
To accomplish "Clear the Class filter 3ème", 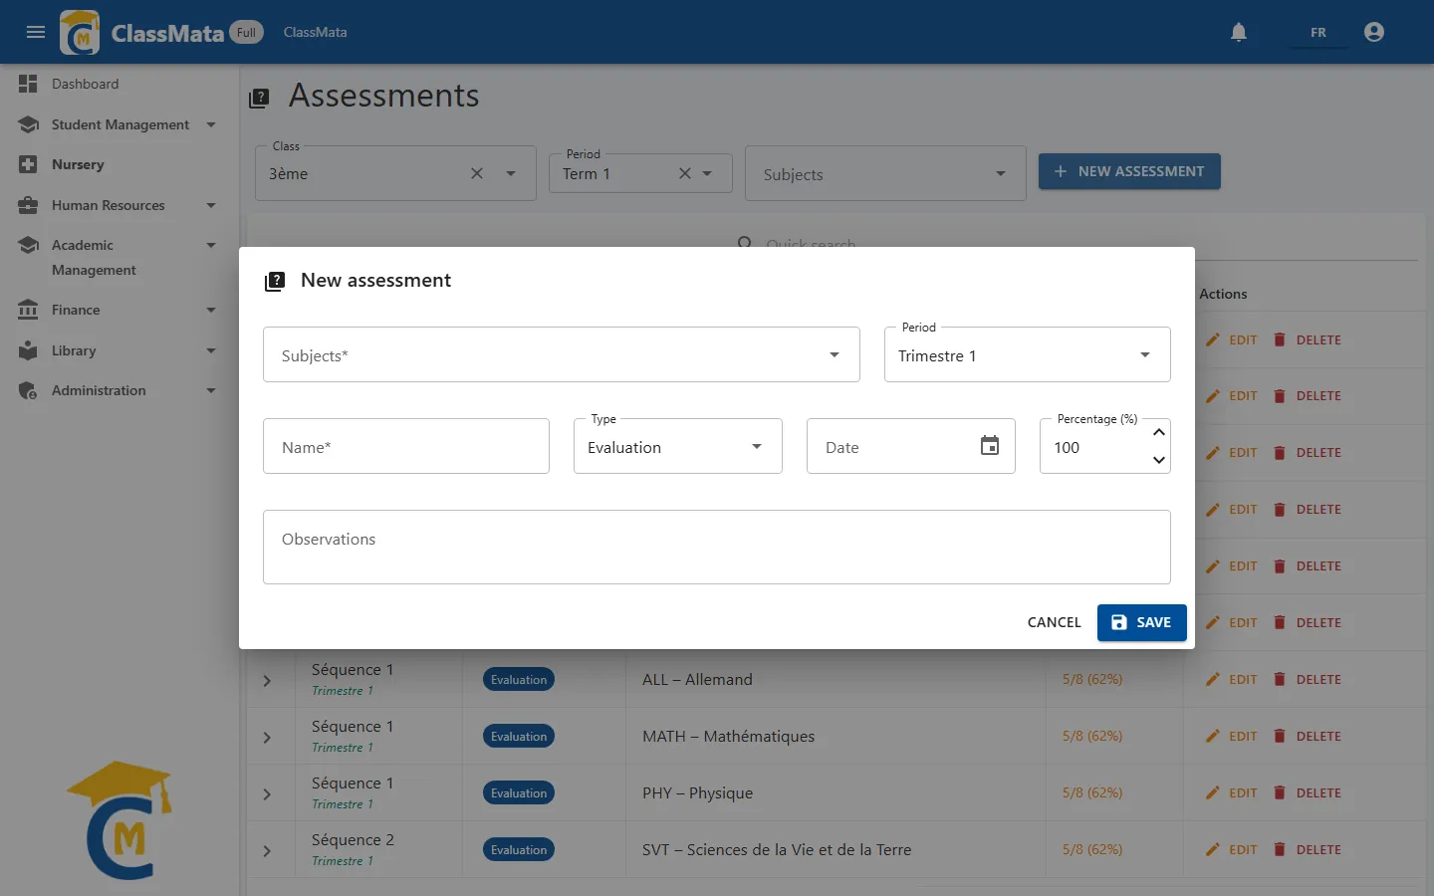I will 477,173.
